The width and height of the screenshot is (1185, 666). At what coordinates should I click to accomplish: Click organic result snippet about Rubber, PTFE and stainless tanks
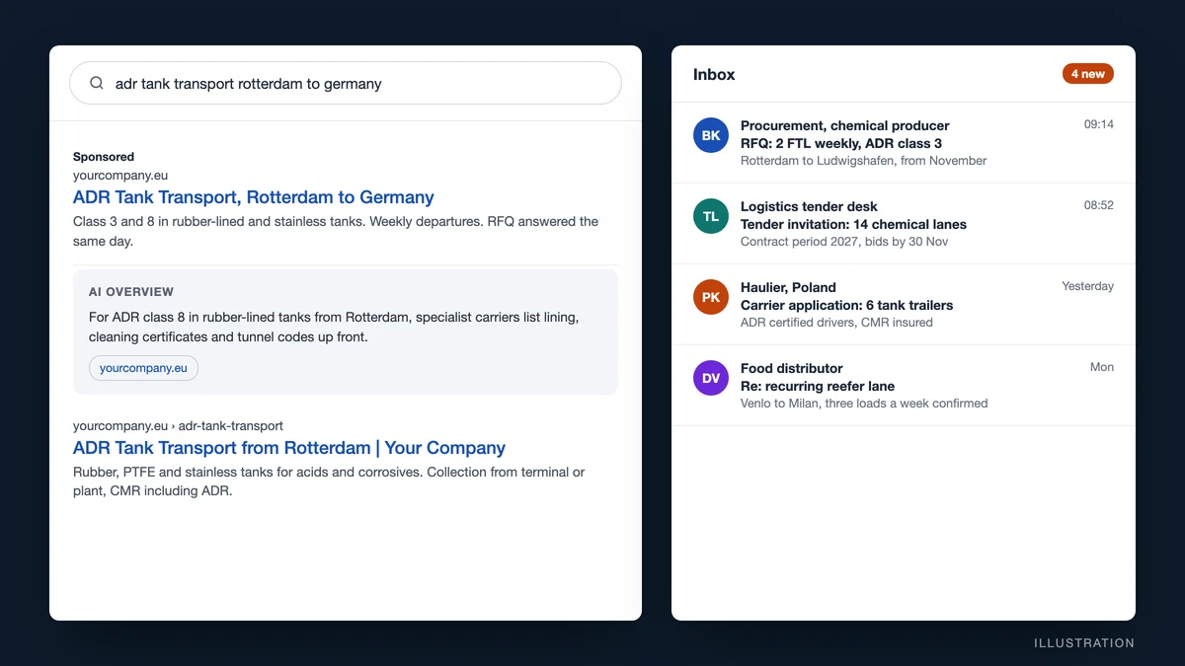(329, 481)
